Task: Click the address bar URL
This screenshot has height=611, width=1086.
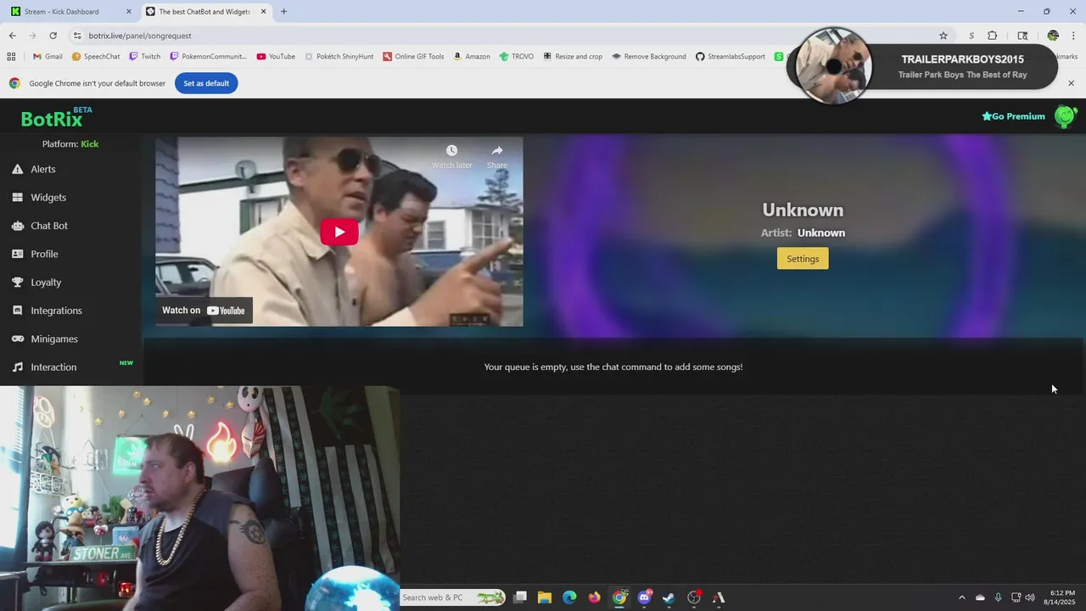Action: point(140,36)
